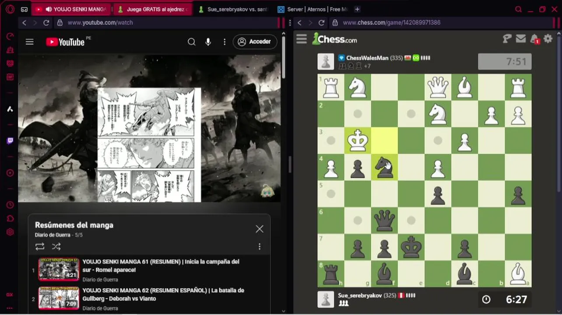This screenshot has height=315, width=562.
Task: Select the white king on the board
Action: (358, 140)
